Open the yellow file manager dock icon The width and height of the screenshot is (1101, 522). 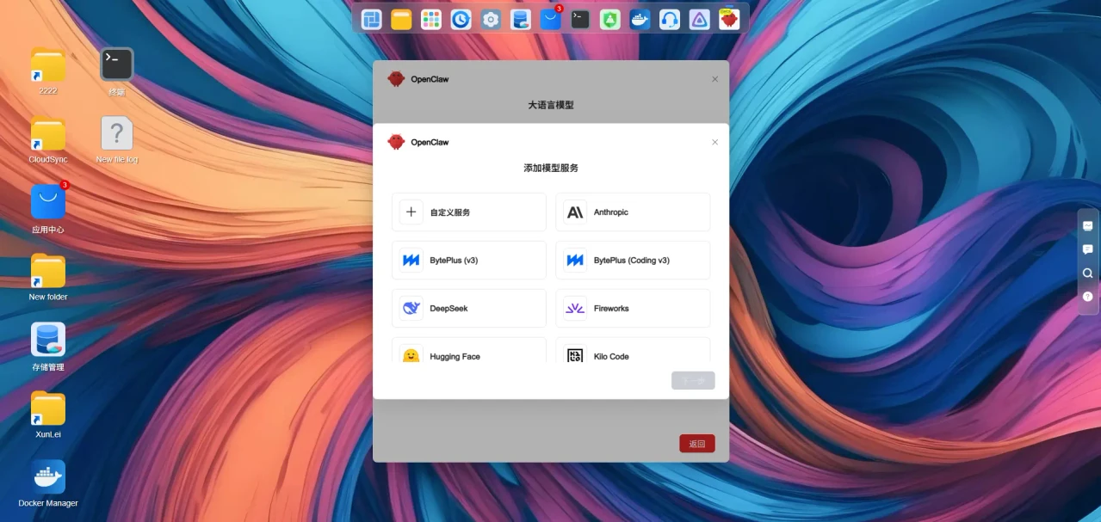point(401,19)
